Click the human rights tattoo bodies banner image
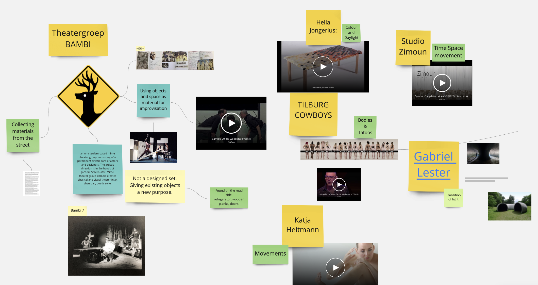Viewport: 538px width, 285px height. point(349,150)
